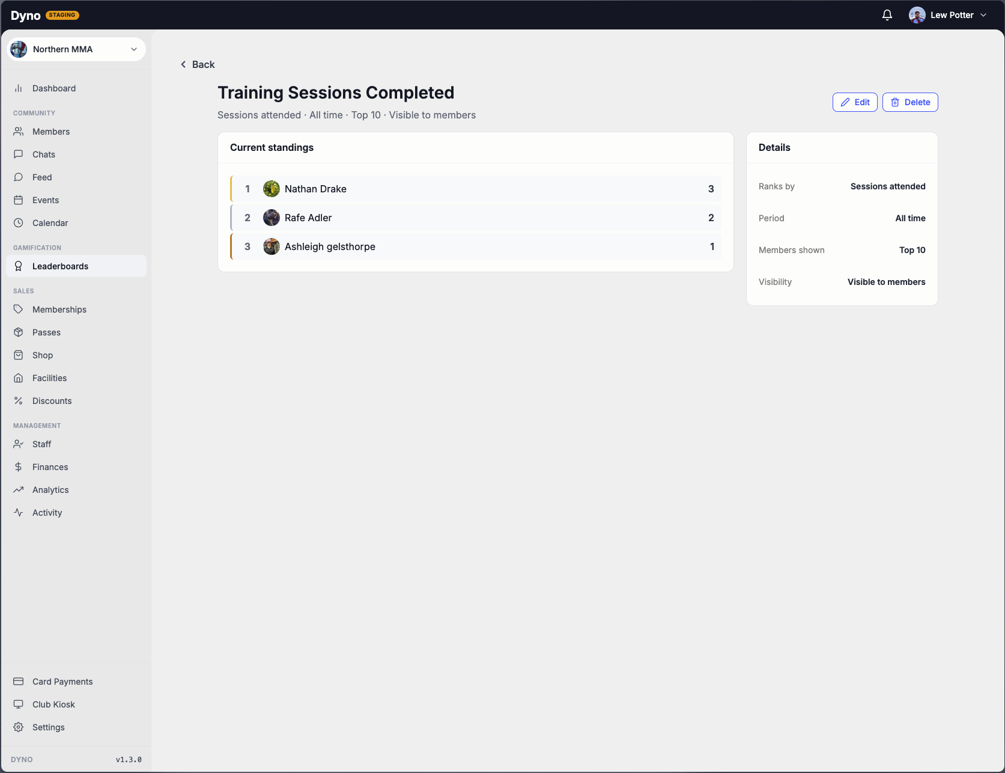Open the Lew Potter account menu
The height and width of the screenshot is (773, 1005).
coord(948,15)
